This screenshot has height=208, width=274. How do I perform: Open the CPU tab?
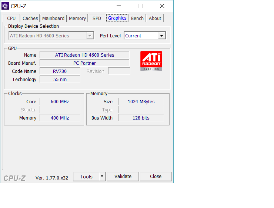(x=11, y=19)
